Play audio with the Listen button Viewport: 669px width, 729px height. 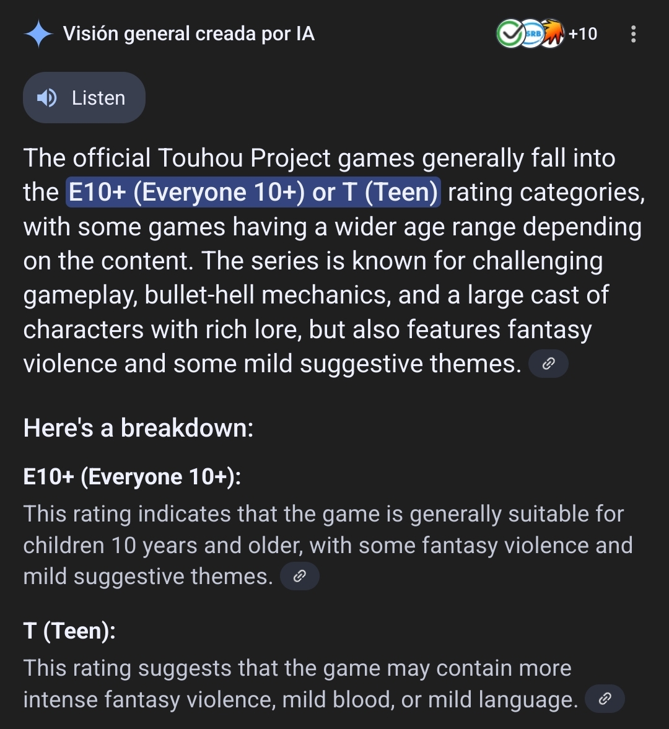coord(84,98)
